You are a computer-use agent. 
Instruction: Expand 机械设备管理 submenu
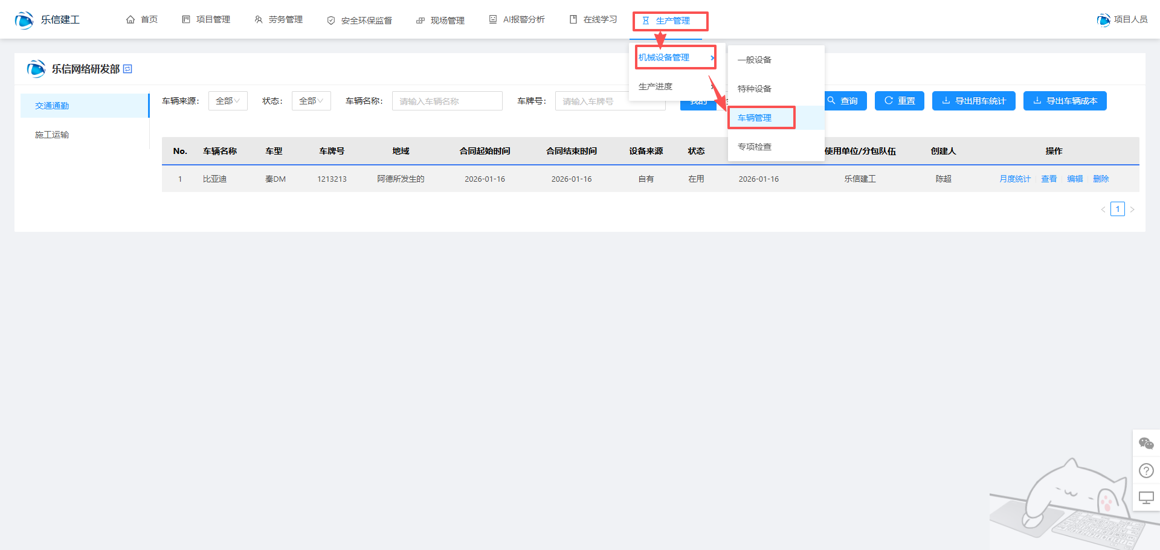[675, 58]
